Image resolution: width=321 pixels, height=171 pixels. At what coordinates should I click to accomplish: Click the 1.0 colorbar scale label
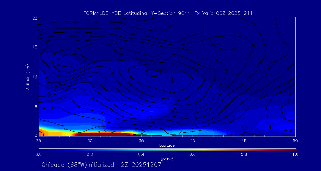[295, 154]
